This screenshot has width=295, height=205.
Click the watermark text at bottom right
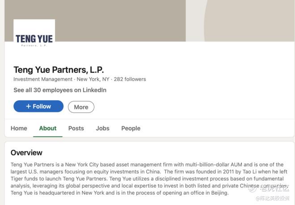click(x=273, y=198)
